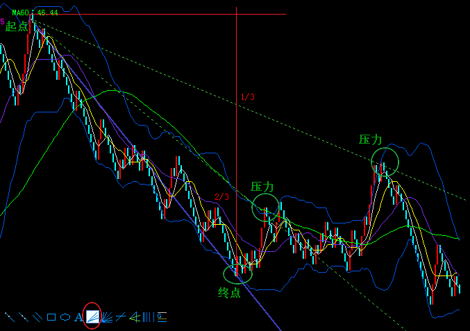470x331 pixels.
Task: Choose the parallel lines drawing tool
Action: (37, 317)
